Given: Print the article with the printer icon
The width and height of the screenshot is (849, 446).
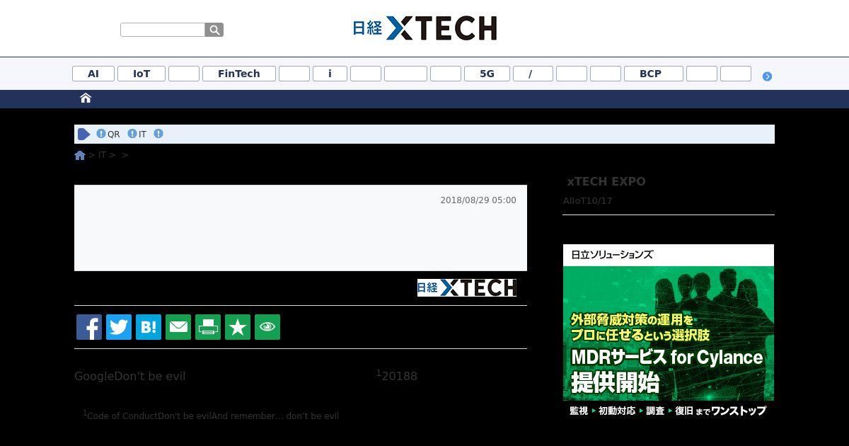Looking at the screenshot, I should (208, 327).
